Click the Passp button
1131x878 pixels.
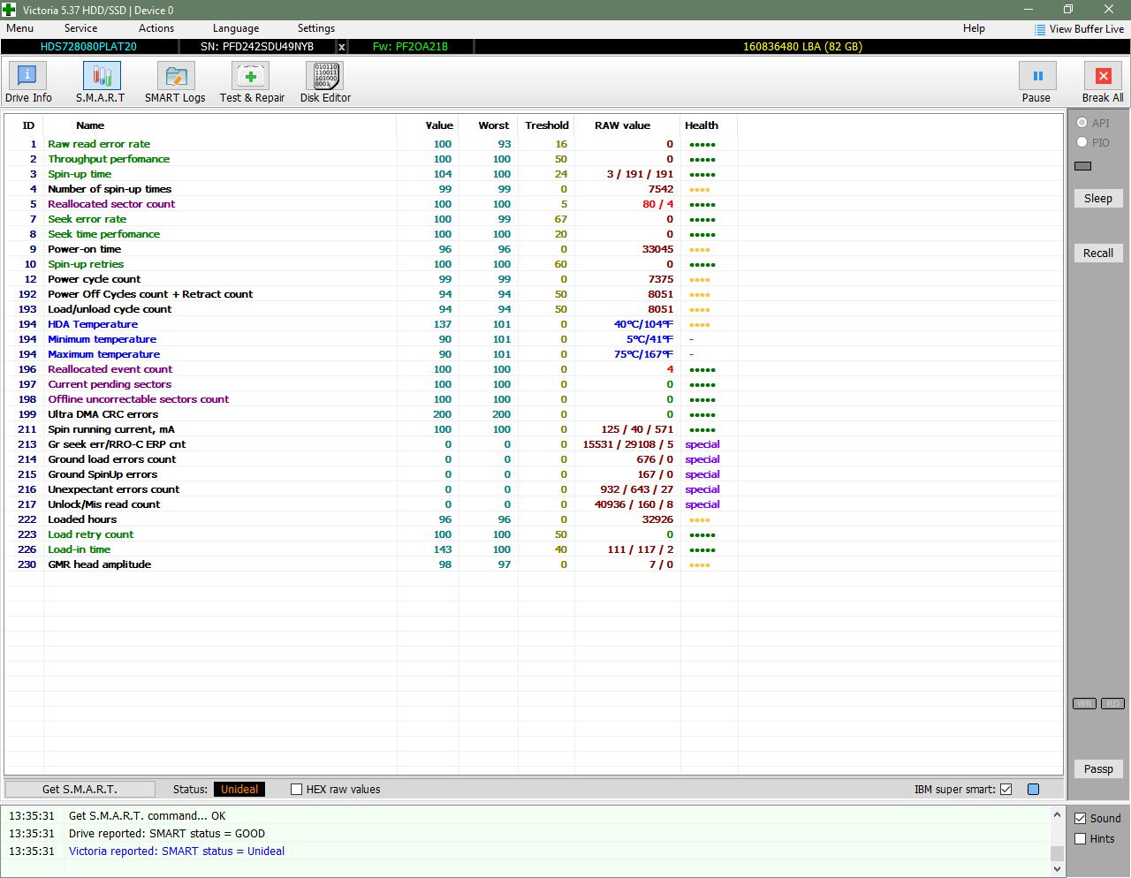pyautogui.click(x=1098, y=769)
